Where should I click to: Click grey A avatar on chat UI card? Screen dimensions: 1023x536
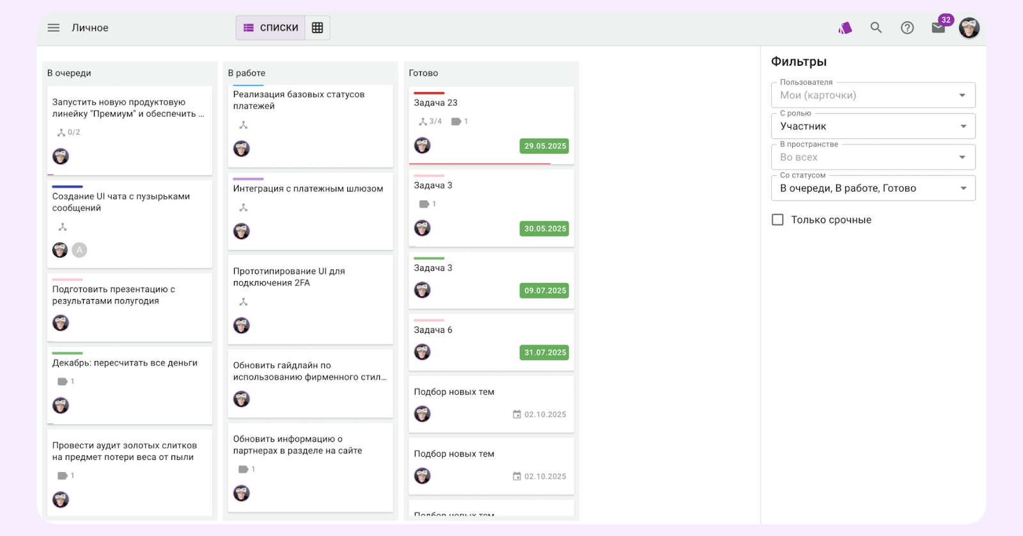(x=79, y=250)
